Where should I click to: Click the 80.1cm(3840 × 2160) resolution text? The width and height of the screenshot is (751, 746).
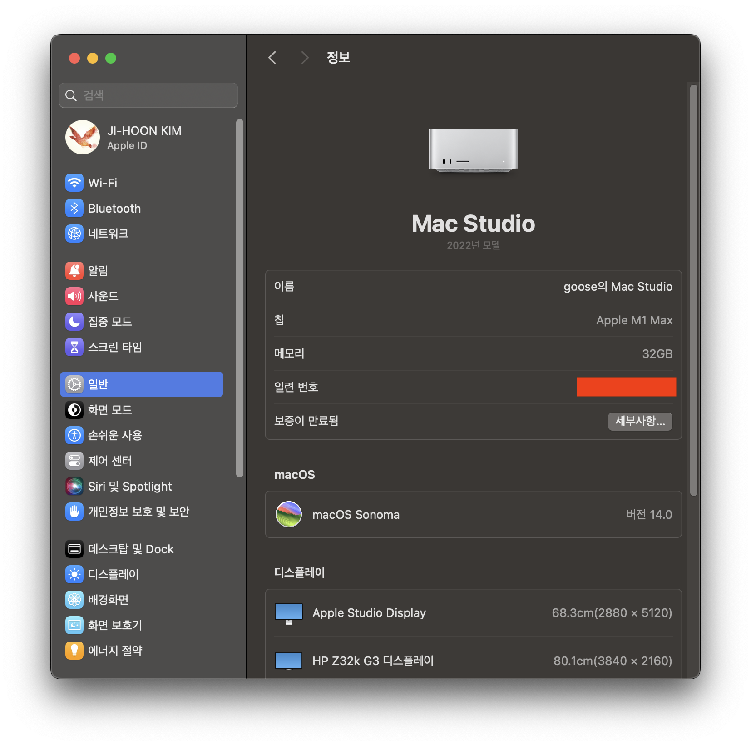[x=613, y=661]
